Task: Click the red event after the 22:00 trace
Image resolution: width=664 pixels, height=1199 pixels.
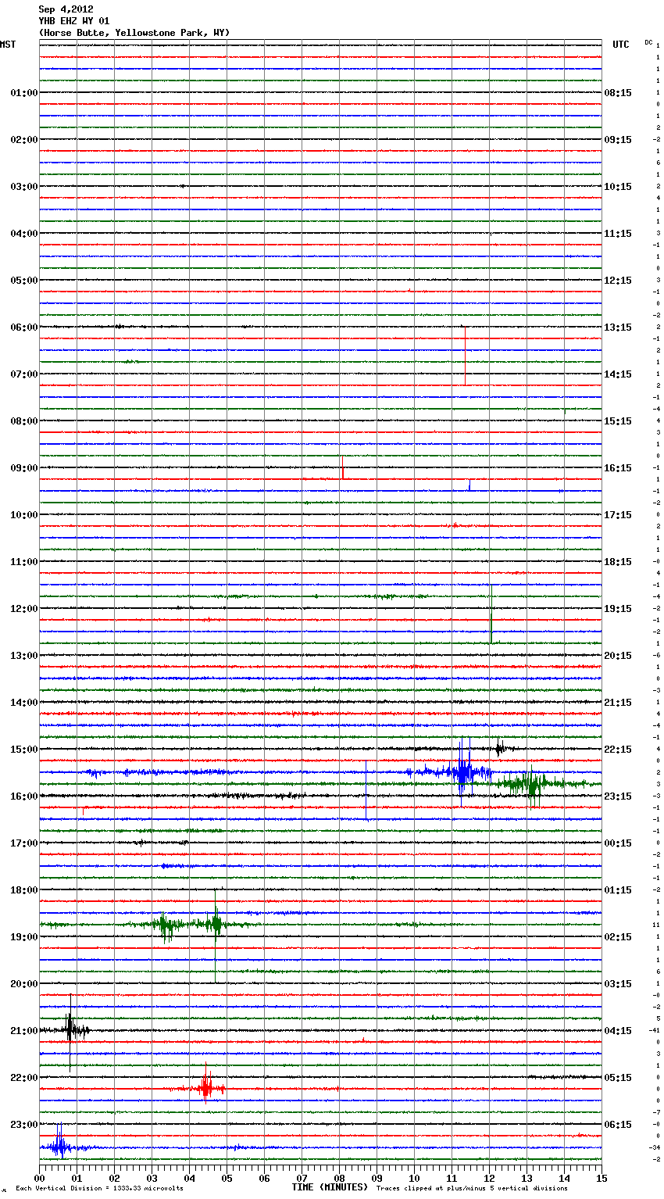Action: point(206,1088)
